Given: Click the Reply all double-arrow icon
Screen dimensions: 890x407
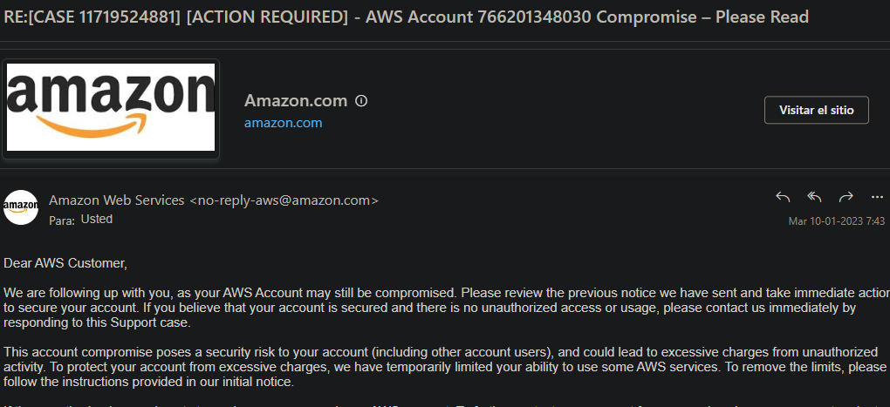Looking at the screenshot, I should [814, 197].
